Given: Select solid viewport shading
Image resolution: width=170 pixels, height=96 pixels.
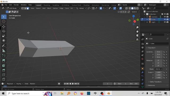Looking at the screenshot, I should coord(132,8).
